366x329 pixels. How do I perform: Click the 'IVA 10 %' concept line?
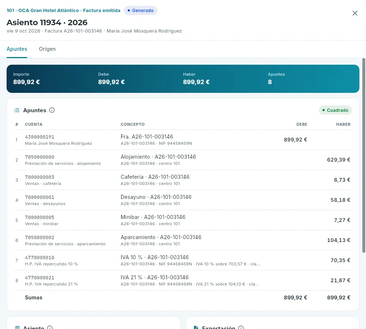tap(154, 257)
